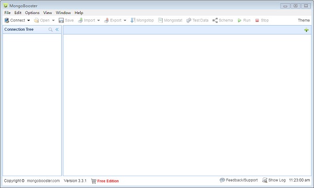Minimize the MongoBooster window

285,6
